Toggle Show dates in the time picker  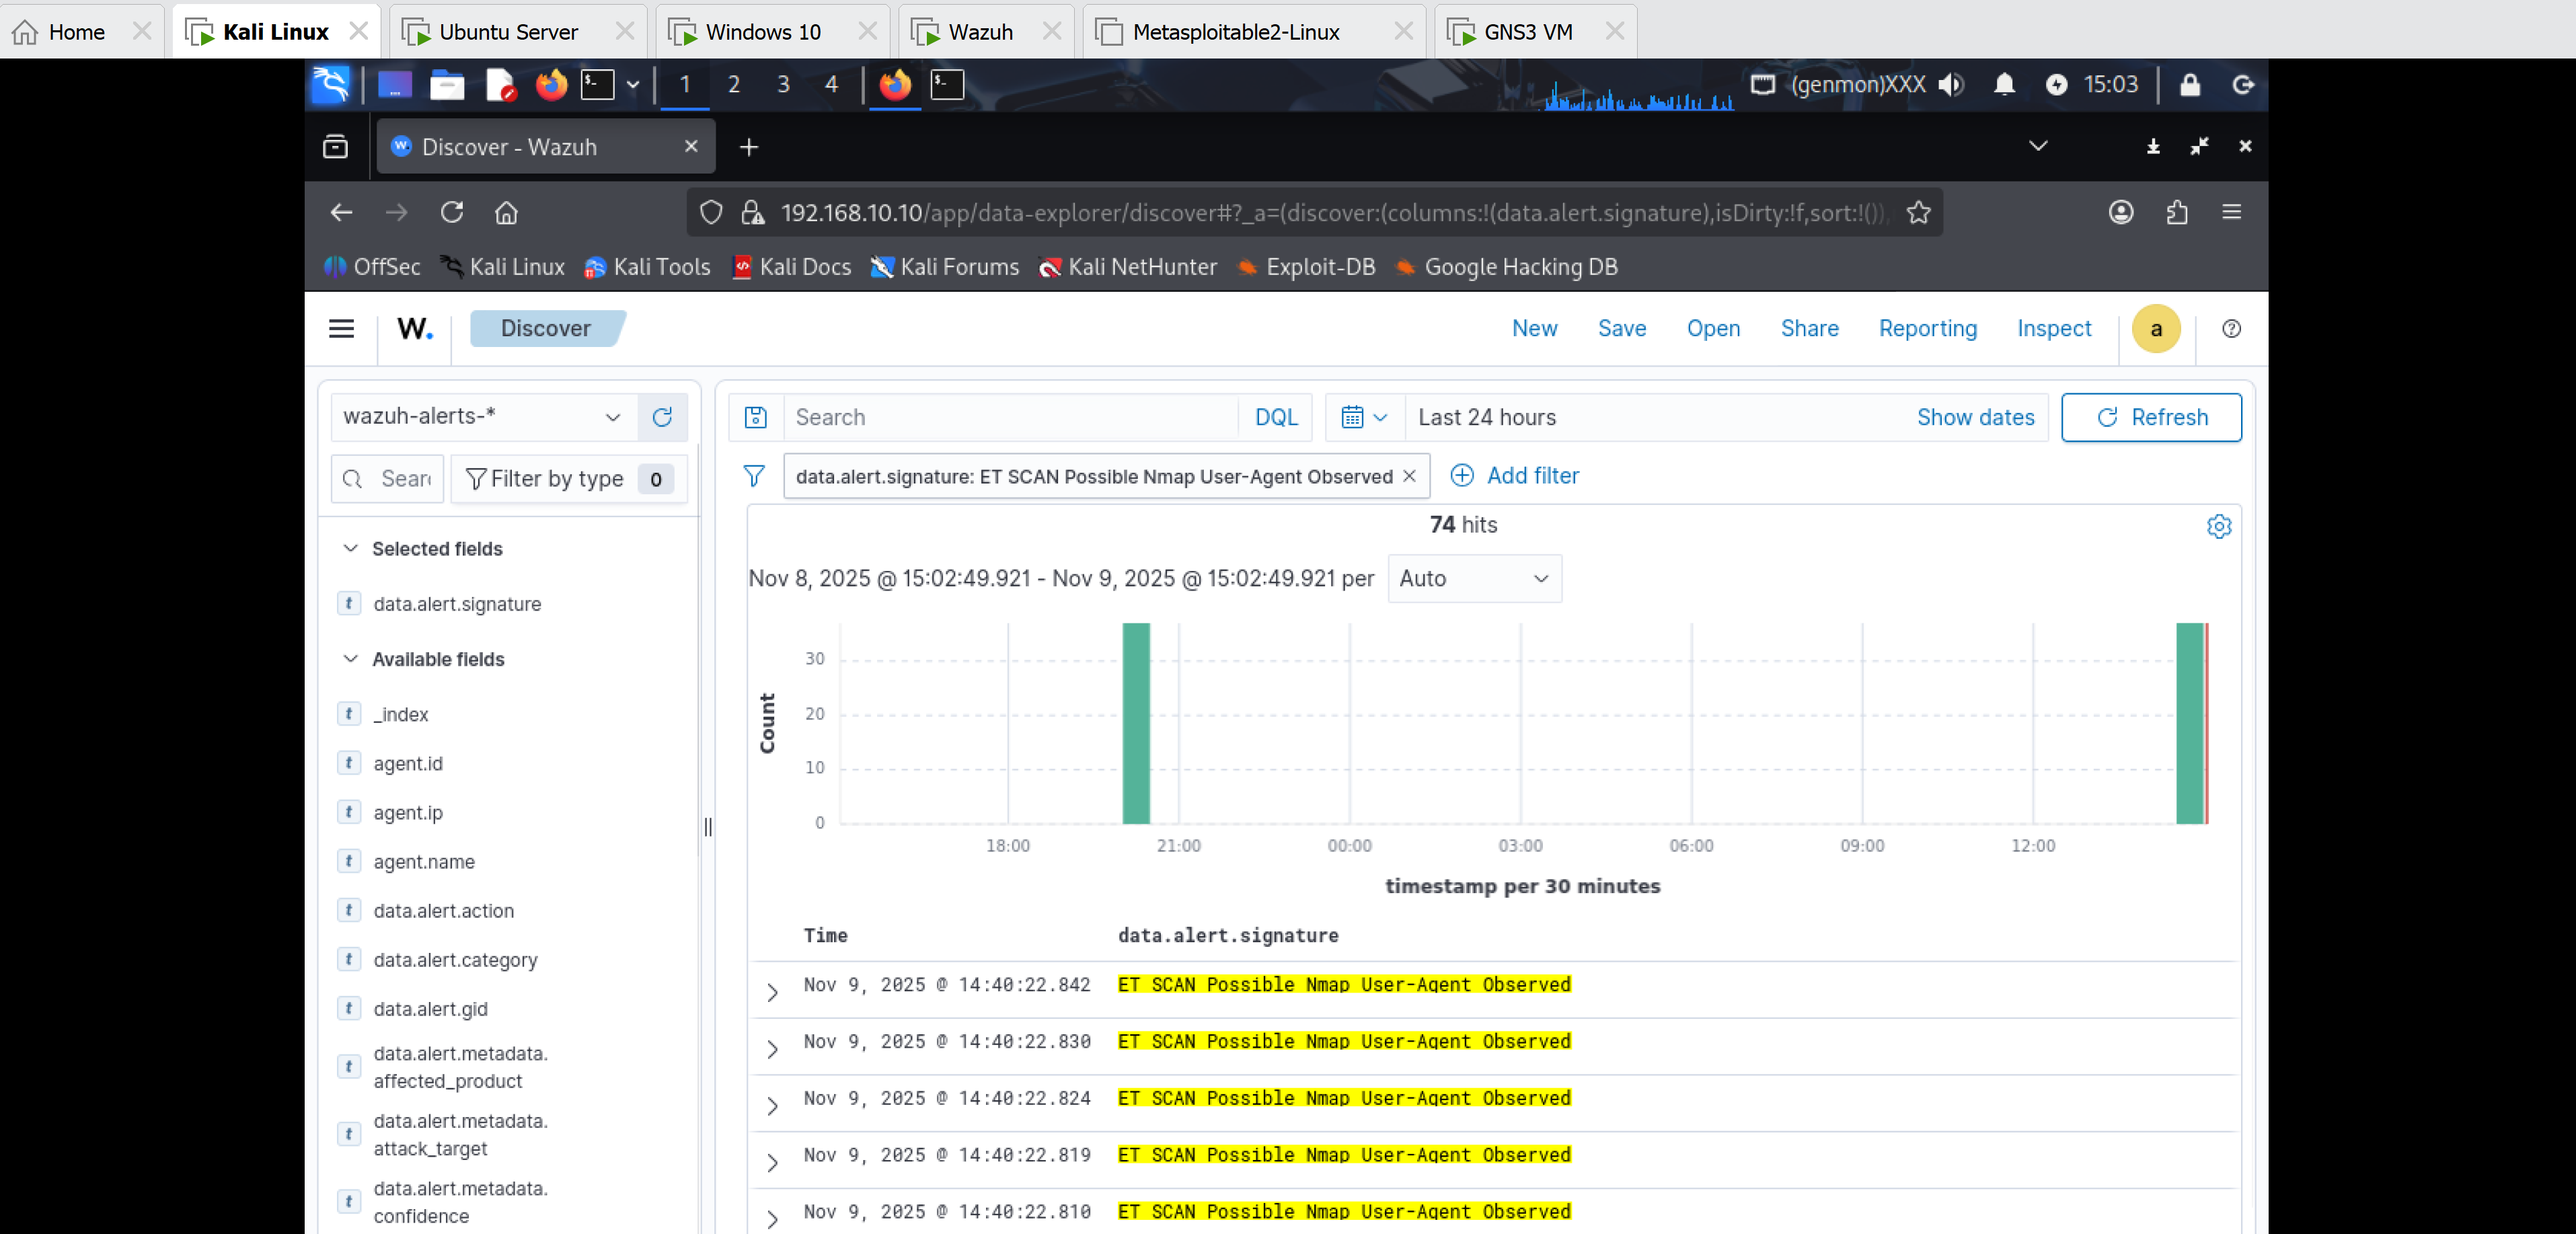[1975, 417]
